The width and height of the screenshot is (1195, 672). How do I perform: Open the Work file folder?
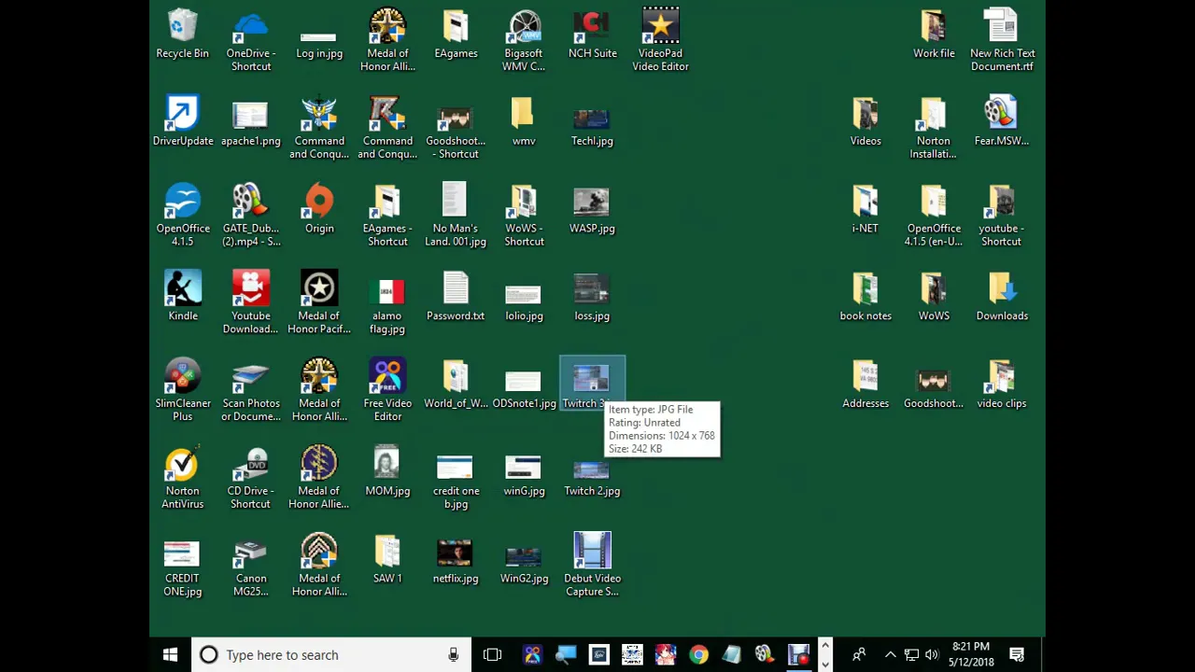pos(934,35)
